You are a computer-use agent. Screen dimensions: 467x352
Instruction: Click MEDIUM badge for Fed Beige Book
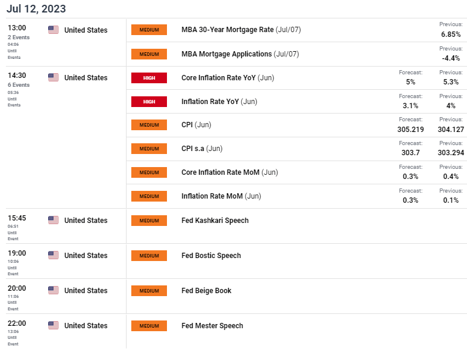click(x=149, y=291)
